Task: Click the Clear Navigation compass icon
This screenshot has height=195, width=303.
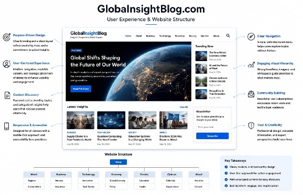Action: pos(251,36)
